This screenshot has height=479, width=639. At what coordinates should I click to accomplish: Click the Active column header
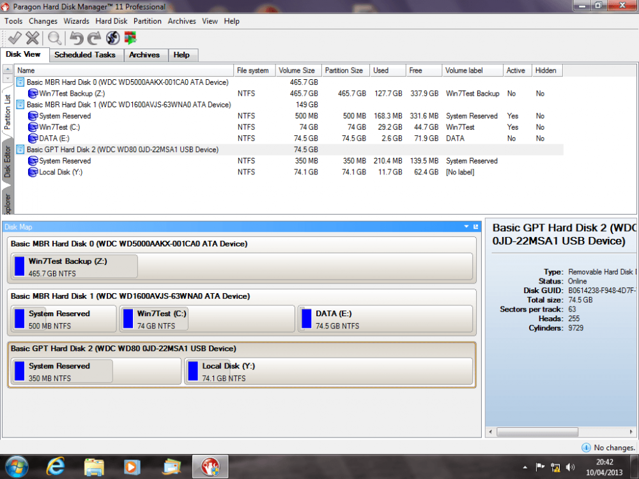click(517, 70)
